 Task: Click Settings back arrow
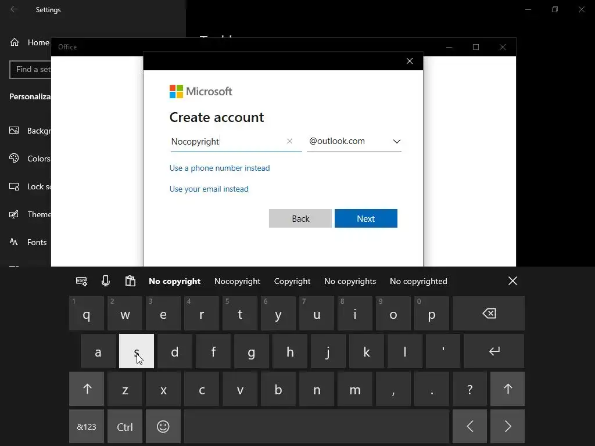(14, 9)
